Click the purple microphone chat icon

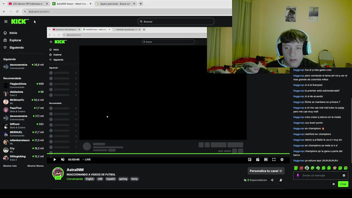point(298,175)
